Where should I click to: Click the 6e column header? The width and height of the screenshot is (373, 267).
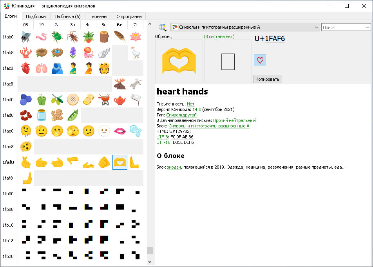pos(120,25)
